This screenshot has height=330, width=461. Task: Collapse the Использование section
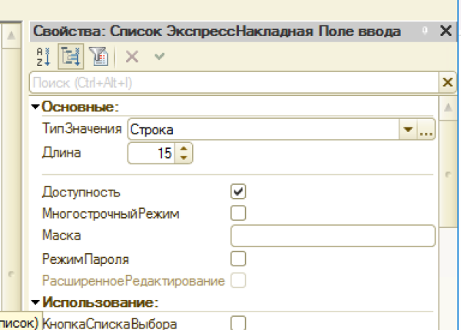[x=35, y=302]
